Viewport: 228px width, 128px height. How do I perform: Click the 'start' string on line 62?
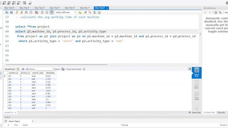(67, 41)
